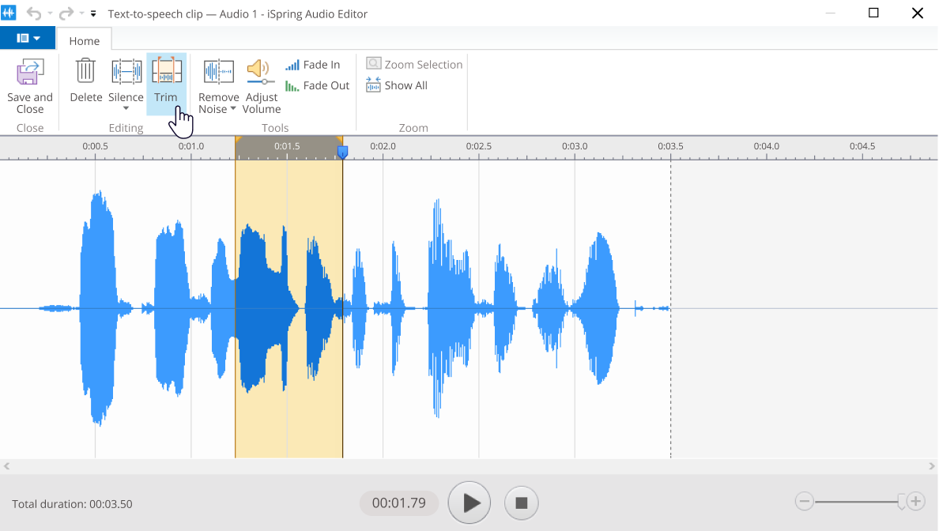
Task: Apply a Fade Out to the clip
Action: pos(317,85)
